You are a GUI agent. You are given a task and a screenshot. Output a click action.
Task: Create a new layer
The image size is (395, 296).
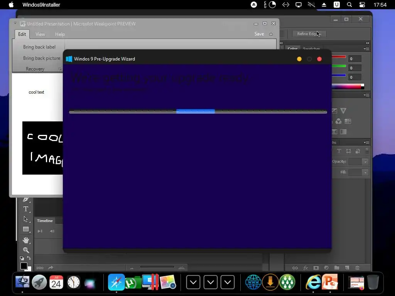(x=347, y=267)
